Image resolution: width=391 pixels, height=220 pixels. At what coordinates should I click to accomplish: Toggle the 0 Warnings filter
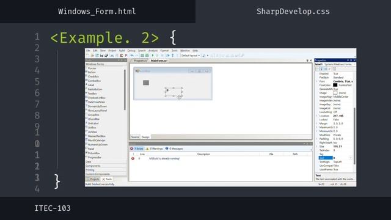(155, 148)
